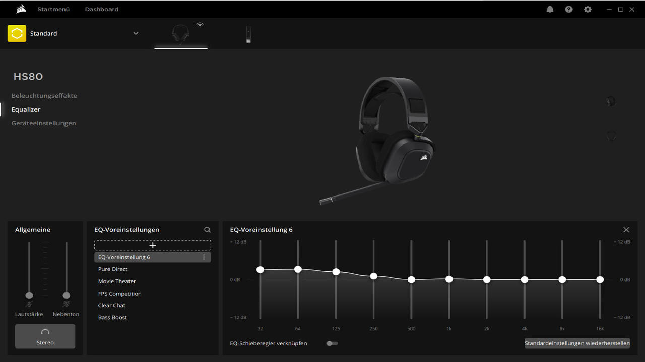Select EQ-Voreinstellung 6 preset
The width and height of the screenshot is (645, 362).
[153, 257]
